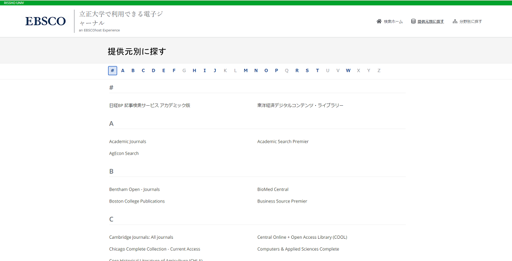Click the C section heading
This screenshot has width=512, height=261.
112,219
